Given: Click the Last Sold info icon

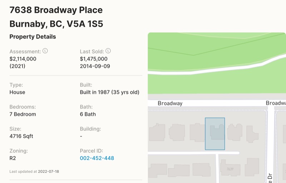Looking at the screenshot, I should click(108, 51).
